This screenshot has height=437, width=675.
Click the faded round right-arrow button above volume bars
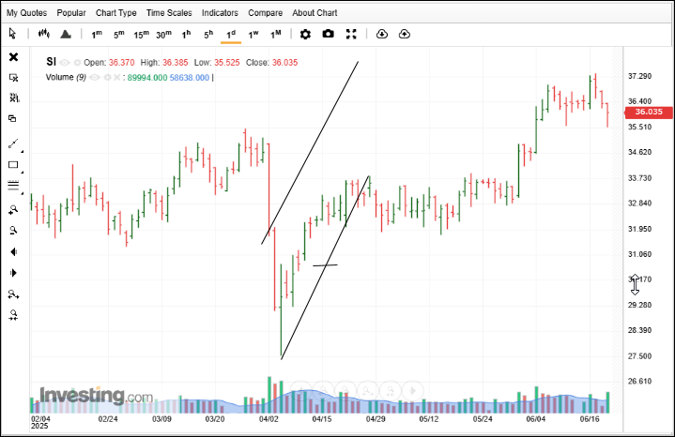pyautogui.click(x=413, y=391)
